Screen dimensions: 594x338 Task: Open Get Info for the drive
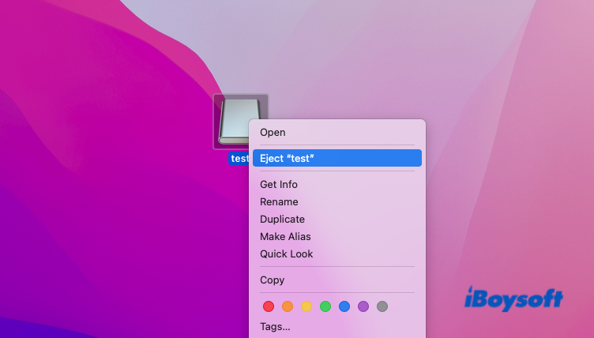[279, 185]
